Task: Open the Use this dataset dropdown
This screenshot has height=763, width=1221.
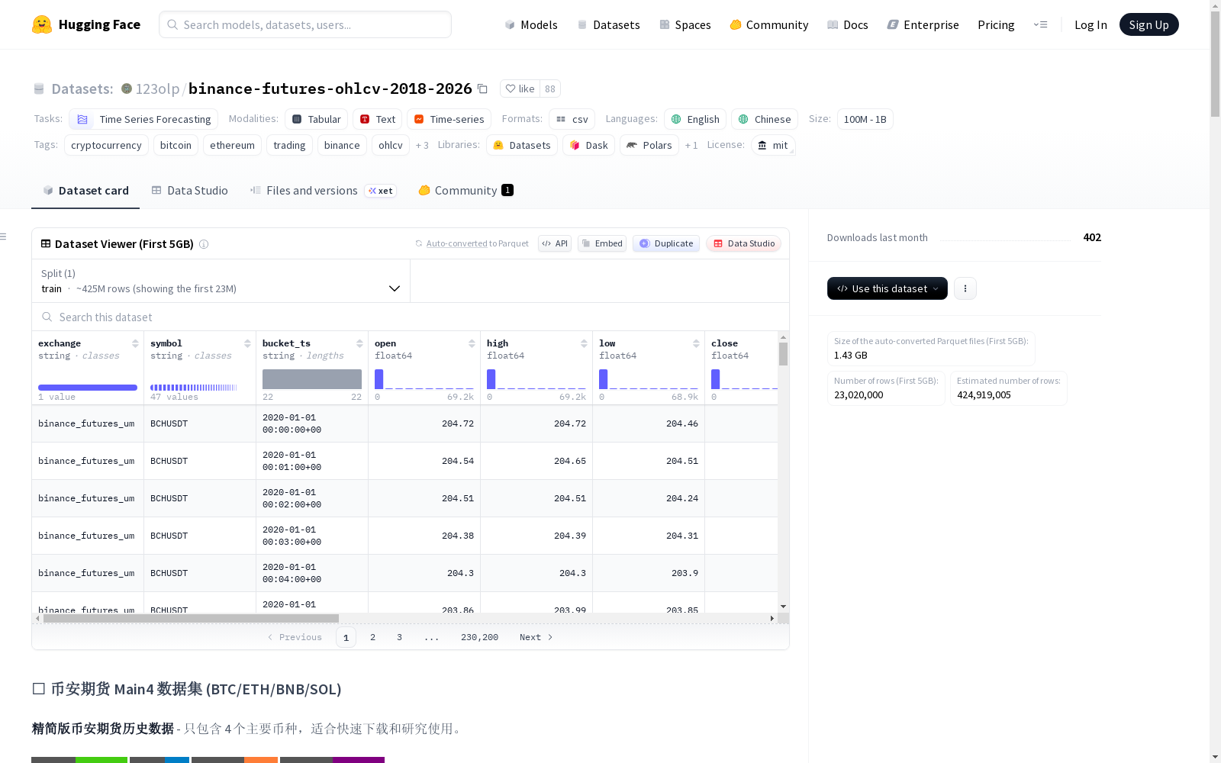Action: 888,288
